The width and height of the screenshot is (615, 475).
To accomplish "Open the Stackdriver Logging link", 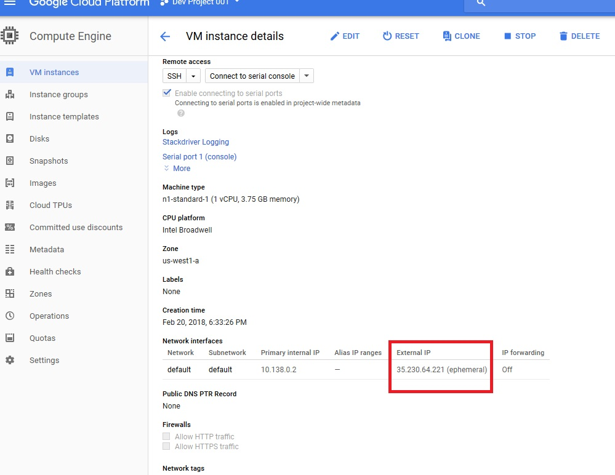I will pyautogui.click(x=196, y=142).
